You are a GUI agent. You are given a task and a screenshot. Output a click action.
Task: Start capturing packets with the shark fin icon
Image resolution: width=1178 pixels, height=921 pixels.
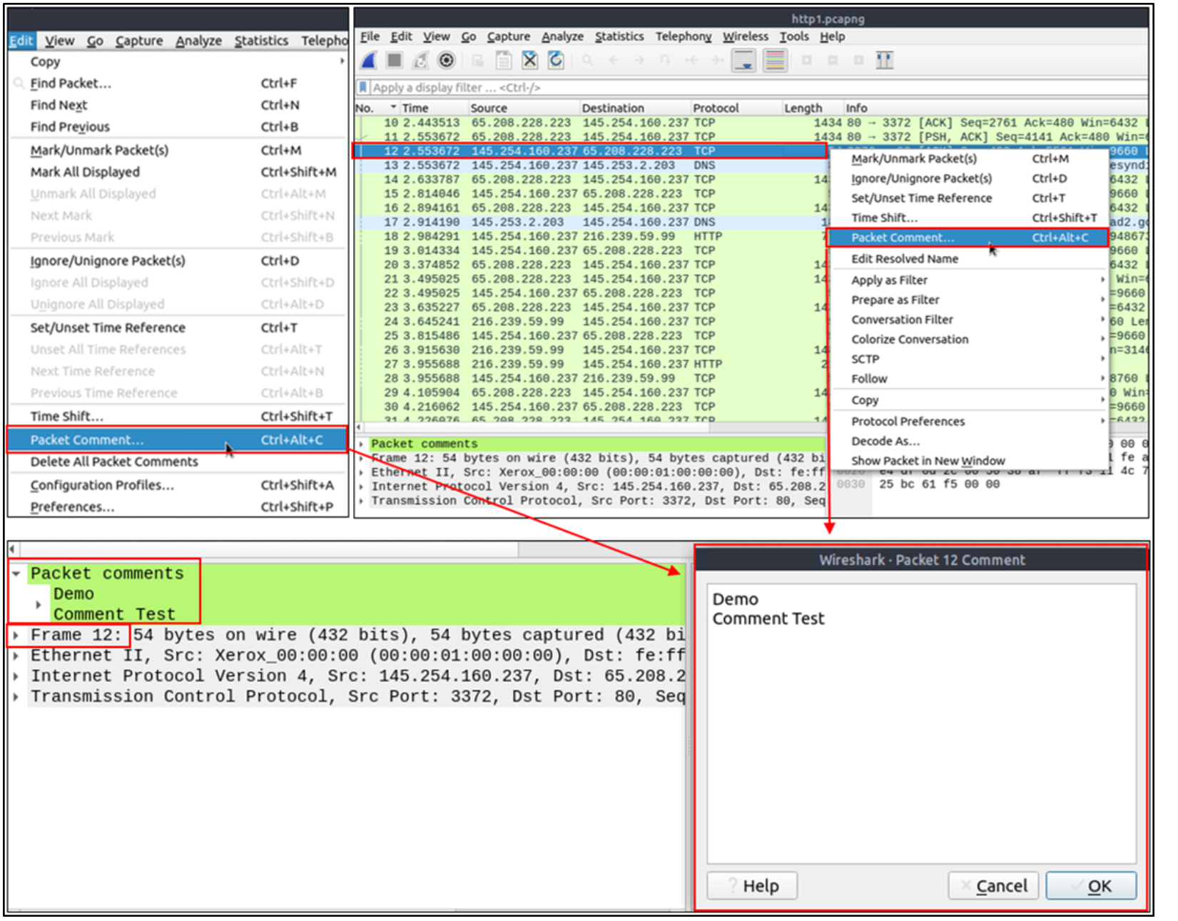coord(369,61)
